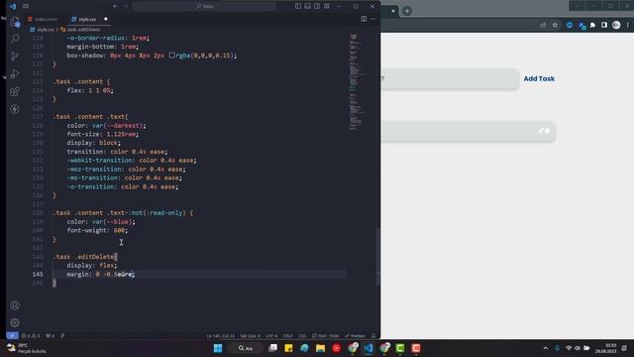This screenshot has height=357, width=634.
Task: Open the VS Code hamburger application menu
Action: coord(26,6)
